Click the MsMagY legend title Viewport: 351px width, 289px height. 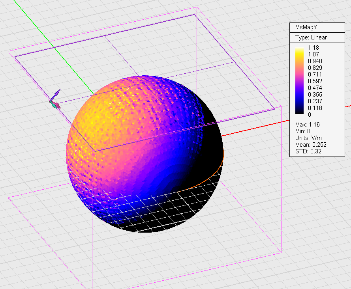click(306, 27)
